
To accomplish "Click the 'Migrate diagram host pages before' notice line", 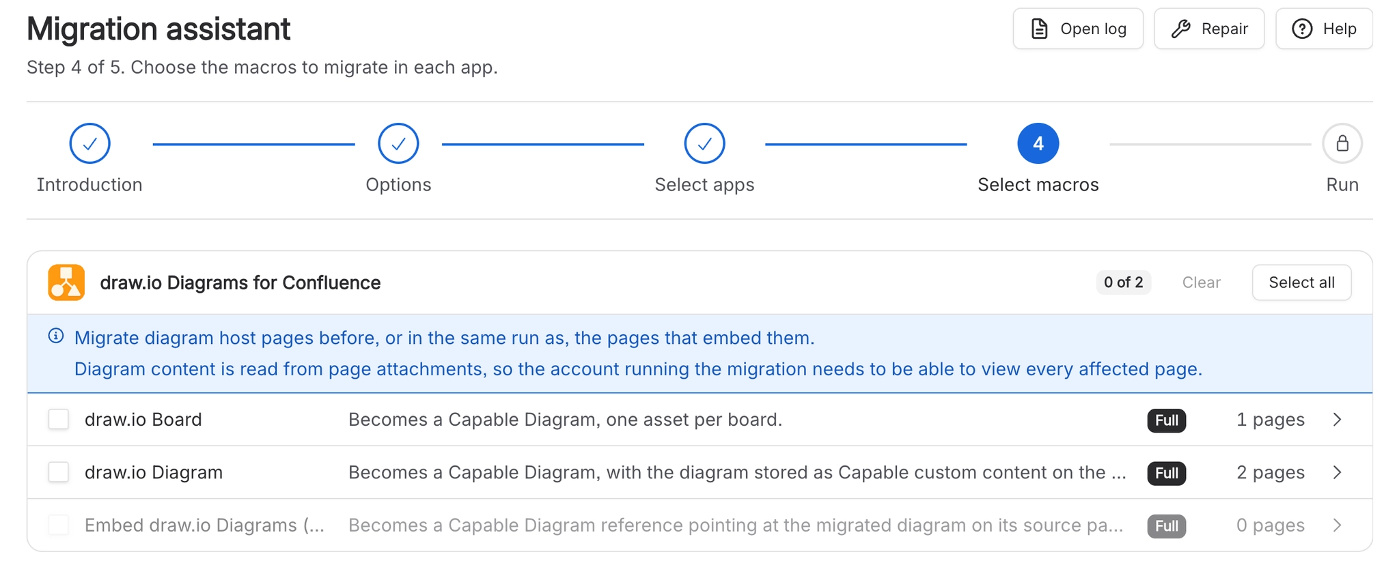I will (x=444, y=338).
